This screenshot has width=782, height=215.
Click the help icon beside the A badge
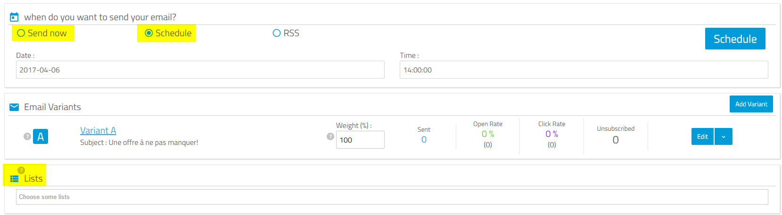click(x=27, y=136)
